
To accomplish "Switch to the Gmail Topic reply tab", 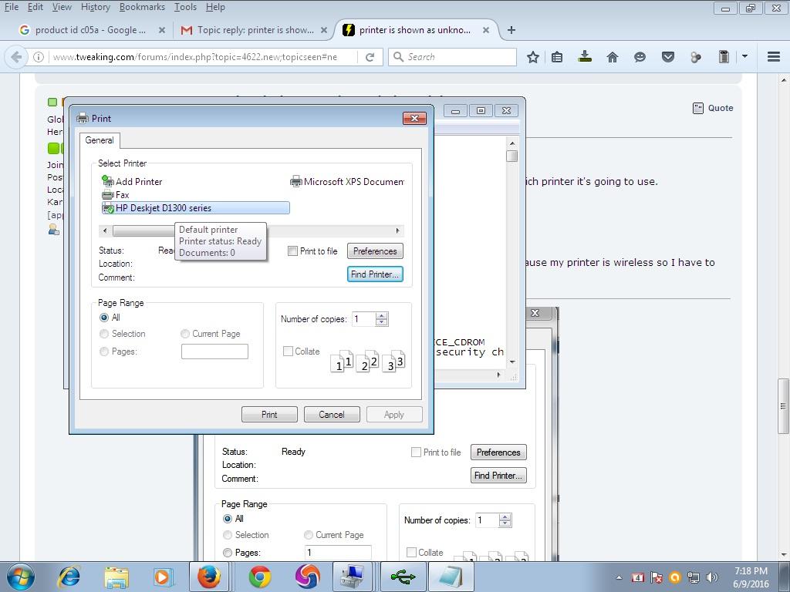I will 255,30.
